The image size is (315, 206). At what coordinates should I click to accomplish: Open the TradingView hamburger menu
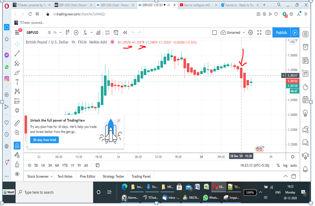click(18, 32)
